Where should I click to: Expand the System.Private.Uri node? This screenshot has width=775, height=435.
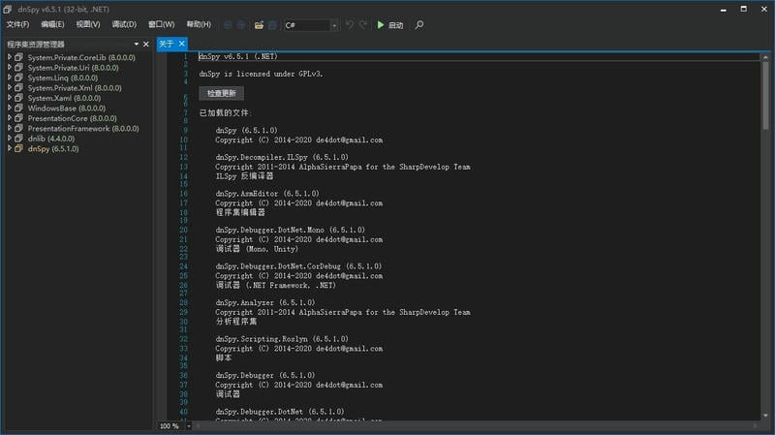10,67
